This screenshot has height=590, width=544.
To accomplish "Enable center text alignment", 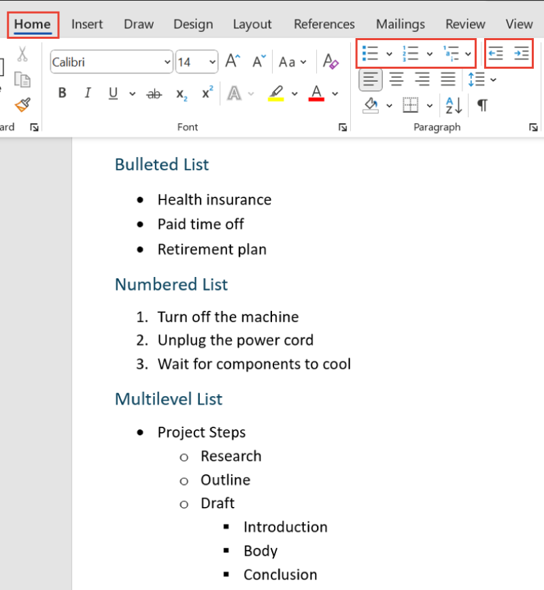I will (396, 79).
